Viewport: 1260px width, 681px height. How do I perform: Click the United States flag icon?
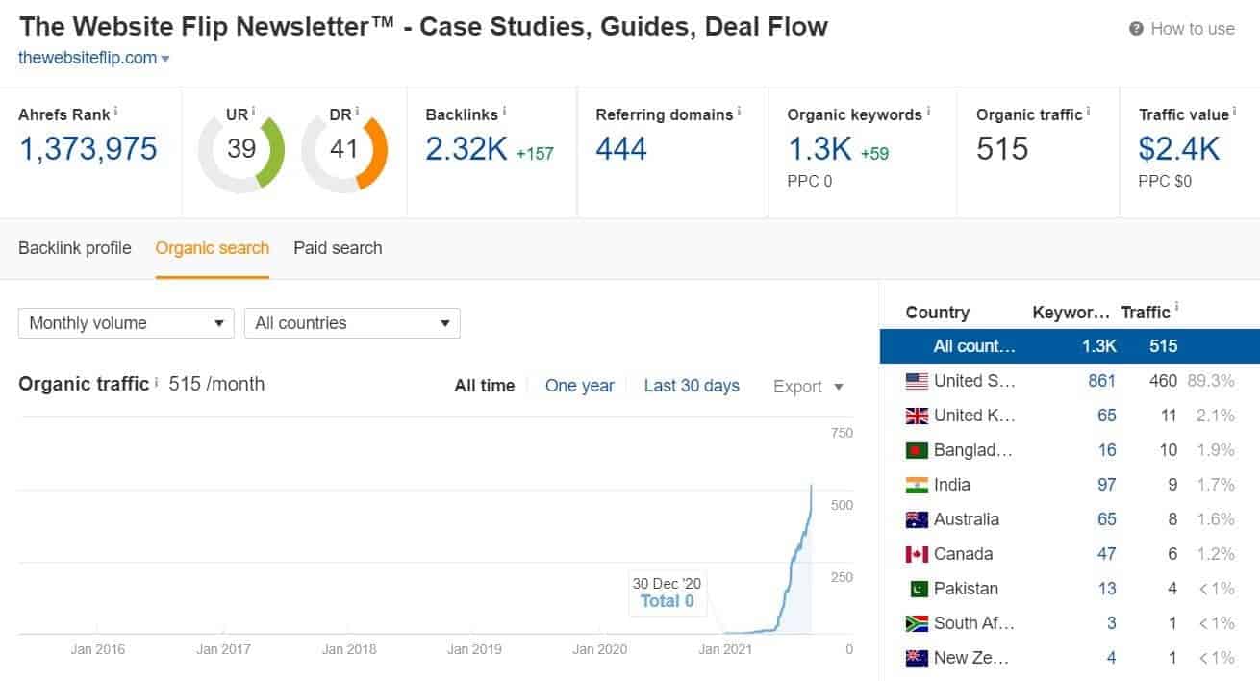point(917,381)
